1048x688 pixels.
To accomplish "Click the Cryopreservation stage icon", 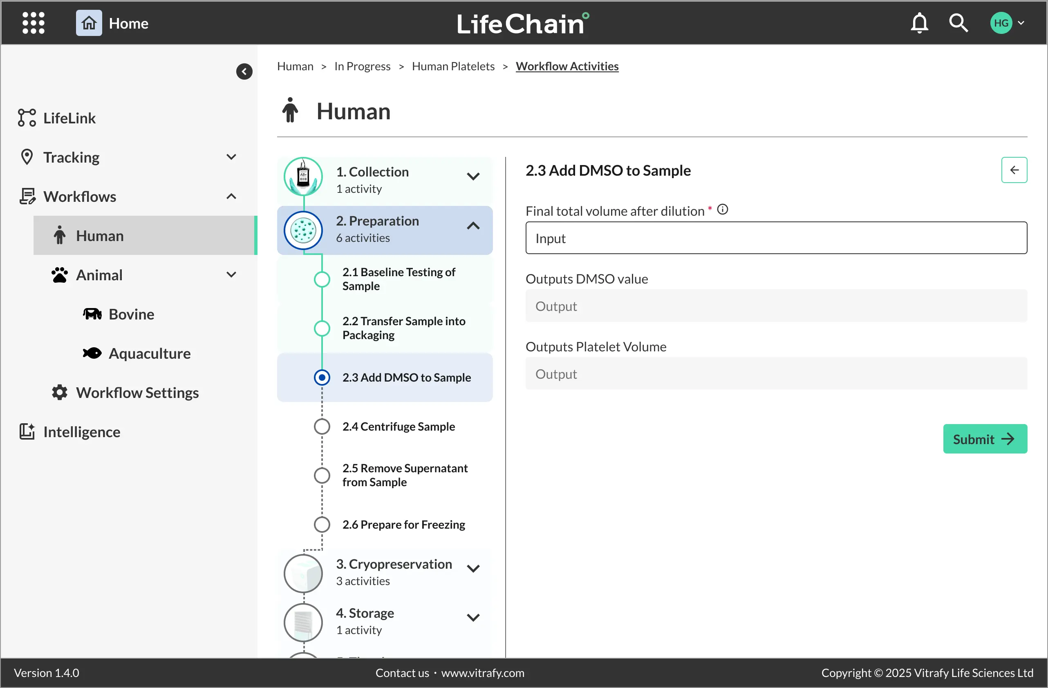I will [303, 573].
